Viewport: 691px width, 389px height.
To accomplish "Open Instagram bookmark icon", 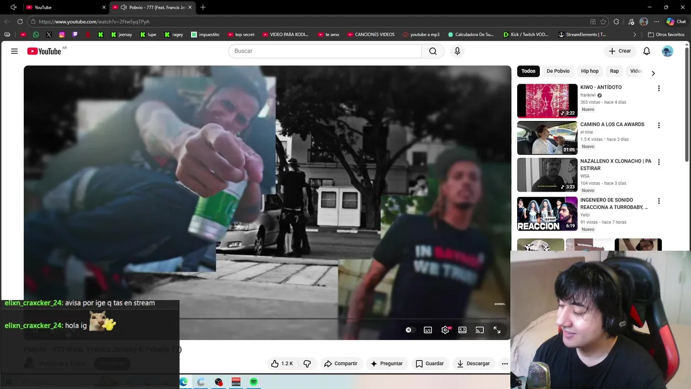I will [x=62, y=35].
